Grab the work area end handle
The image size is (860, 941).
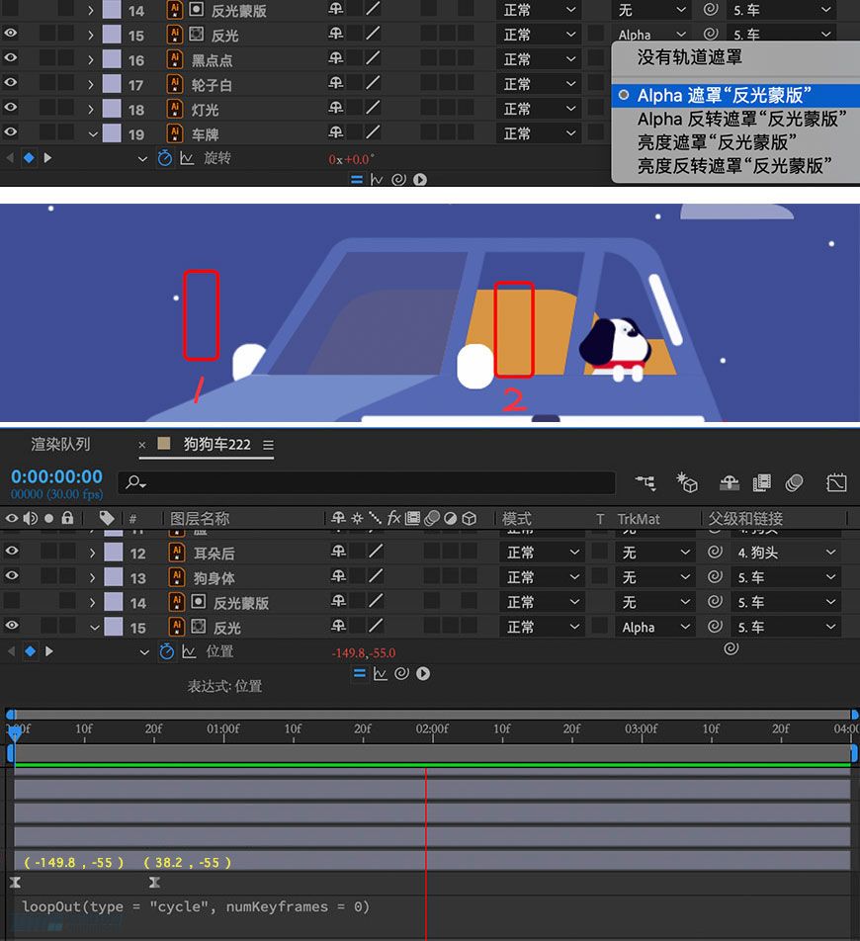point(854,754)
